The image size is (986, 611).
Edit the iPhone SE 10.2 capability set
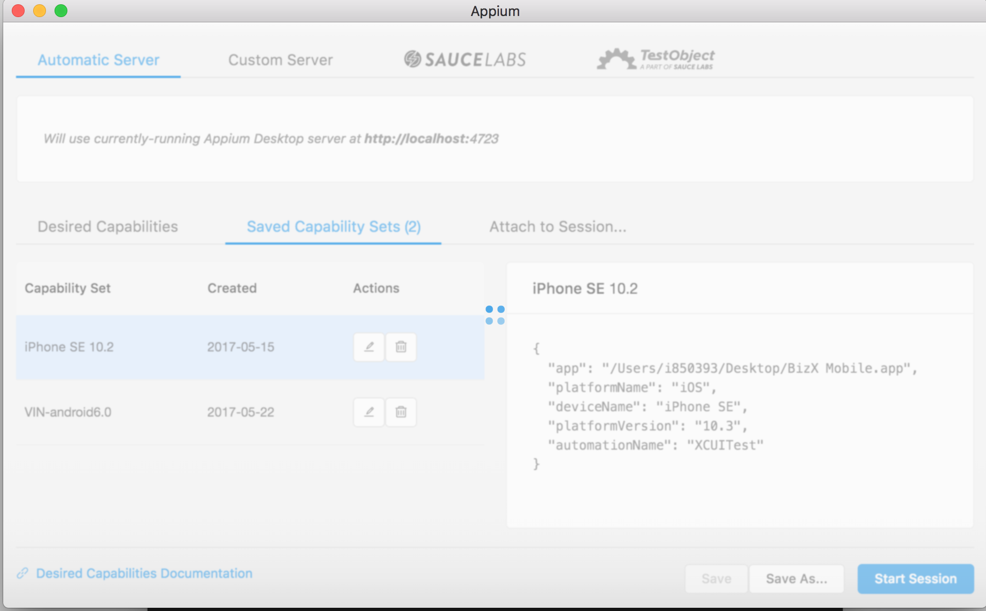tap(369, 347)
